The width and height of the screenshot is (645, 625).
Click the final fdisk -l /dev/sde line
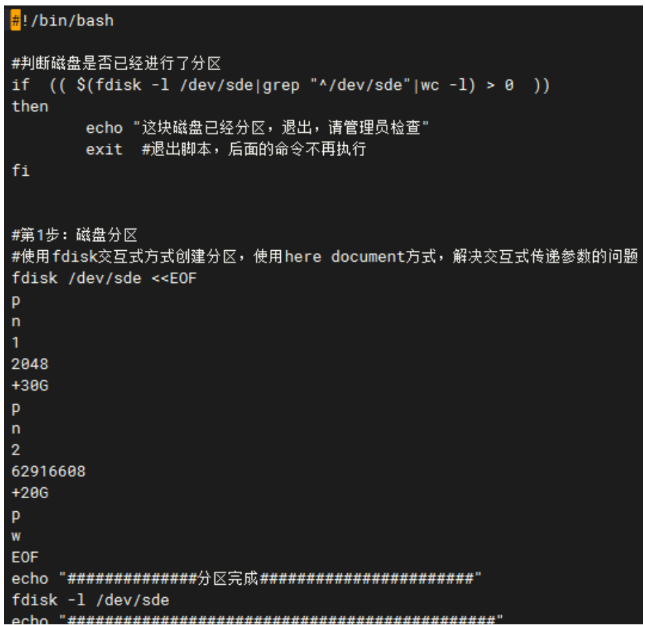pos(91,600)
